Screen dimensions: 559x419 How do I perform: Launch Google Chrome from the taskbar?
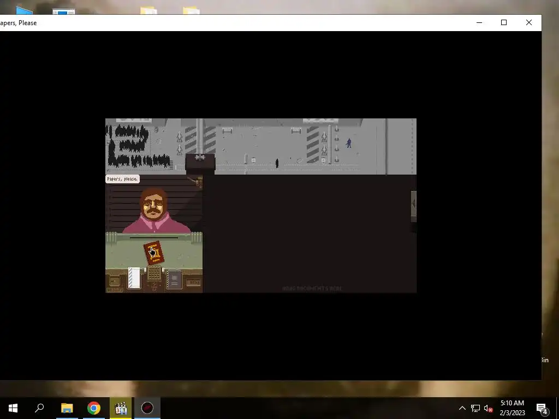[94, 408]
